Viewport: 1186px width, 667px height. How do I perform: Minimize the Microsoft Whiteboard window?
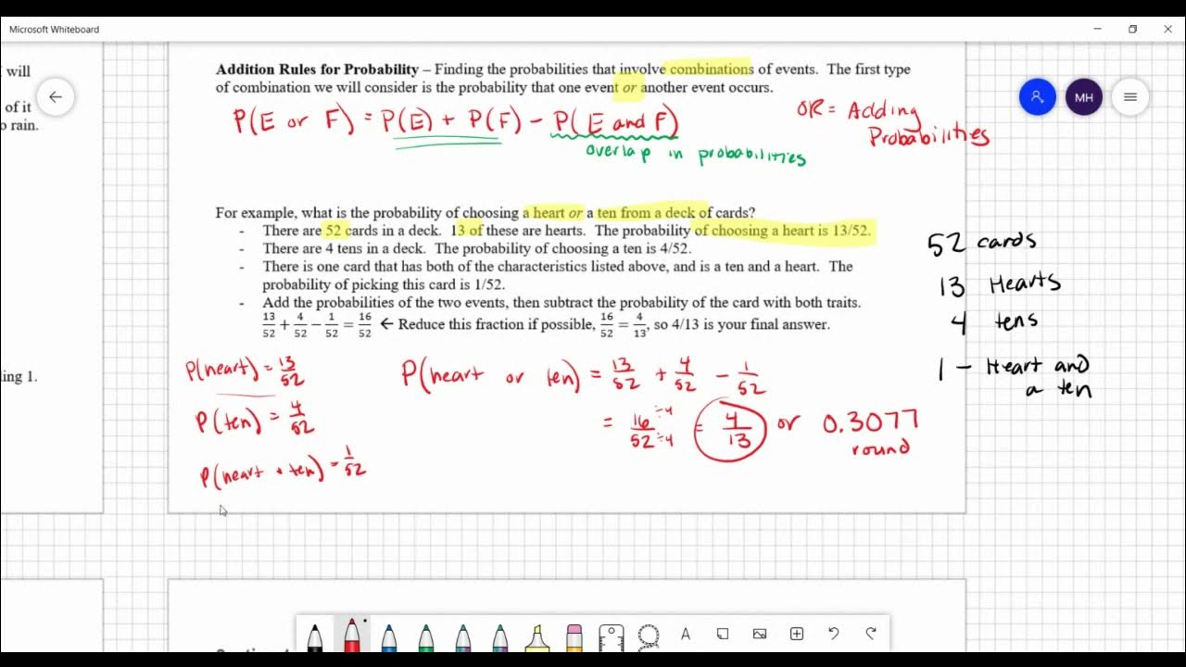tap(1097, 29)
